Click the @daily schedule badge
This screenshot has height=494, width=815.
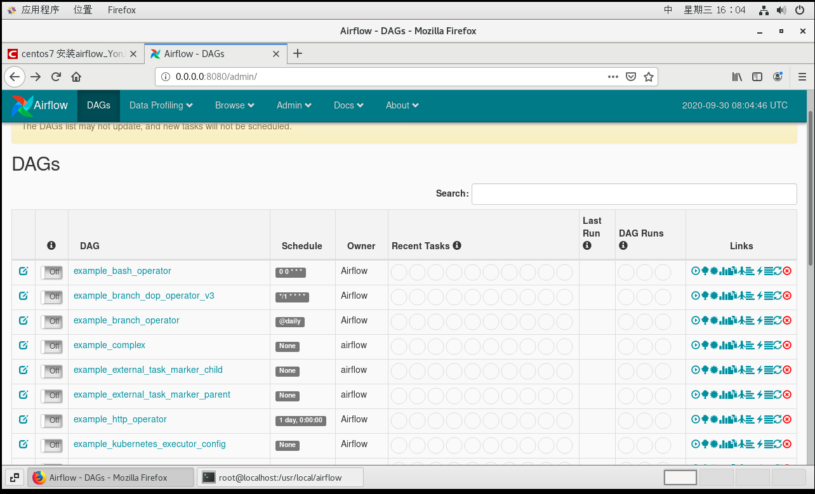coord(290,322)
